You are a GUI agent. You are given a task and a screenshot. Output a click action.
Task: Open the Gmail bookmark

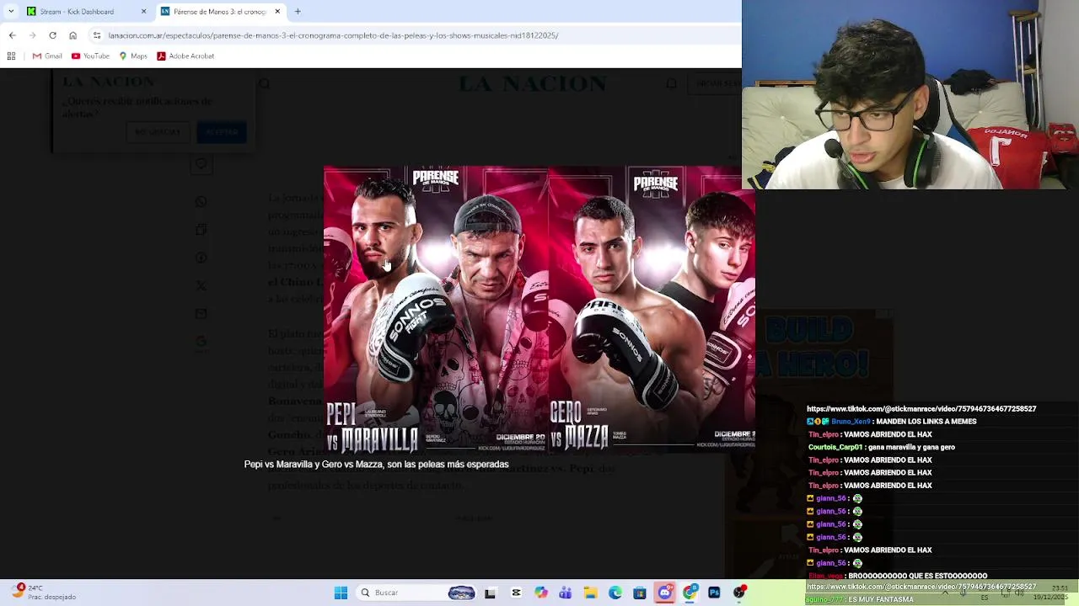(x=47, y=56)
